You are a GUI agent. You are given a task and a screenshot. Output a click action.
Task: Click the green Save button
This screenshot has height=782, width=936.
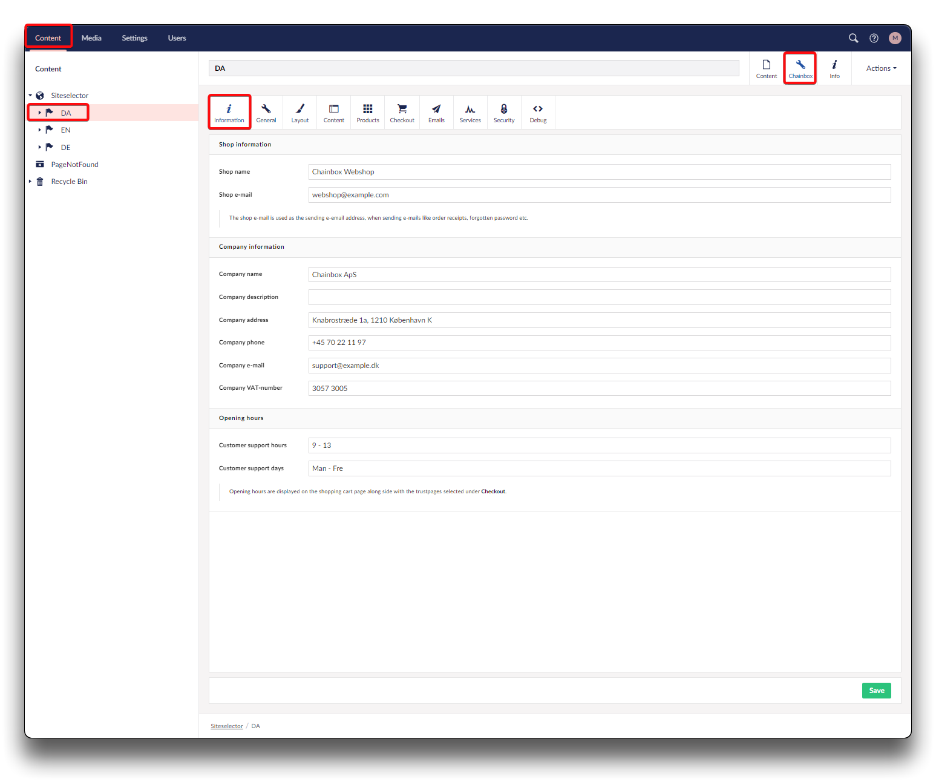(x=876, y=691)
